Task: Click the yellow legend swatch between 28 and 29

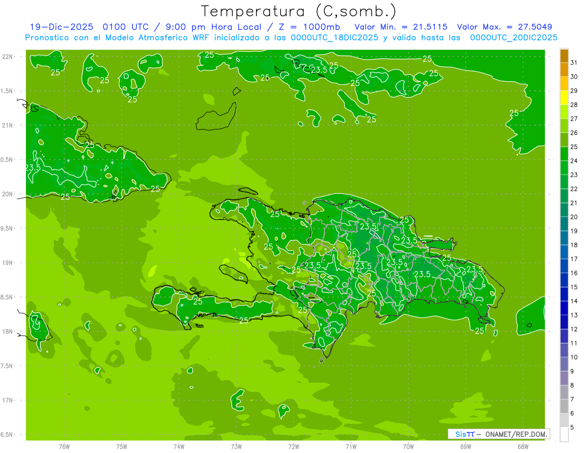Action: 564,98
